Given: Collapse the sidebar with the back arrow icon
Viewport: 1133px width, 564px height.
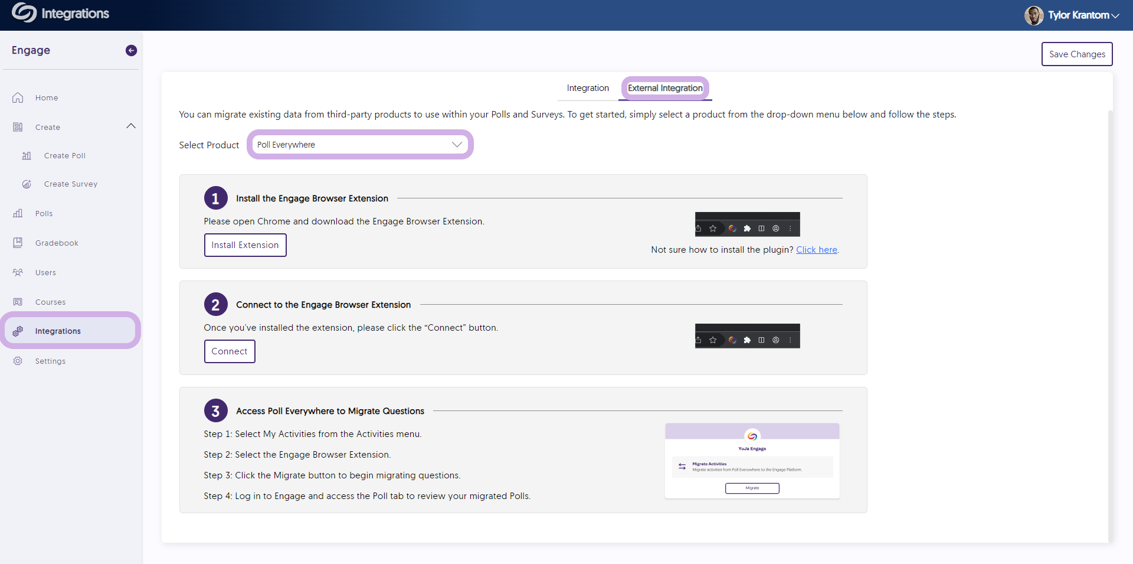Looking at the screenshot, I should click(131, 51).
